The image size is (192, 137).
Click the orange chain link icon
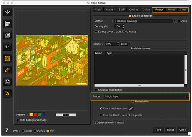7,70
